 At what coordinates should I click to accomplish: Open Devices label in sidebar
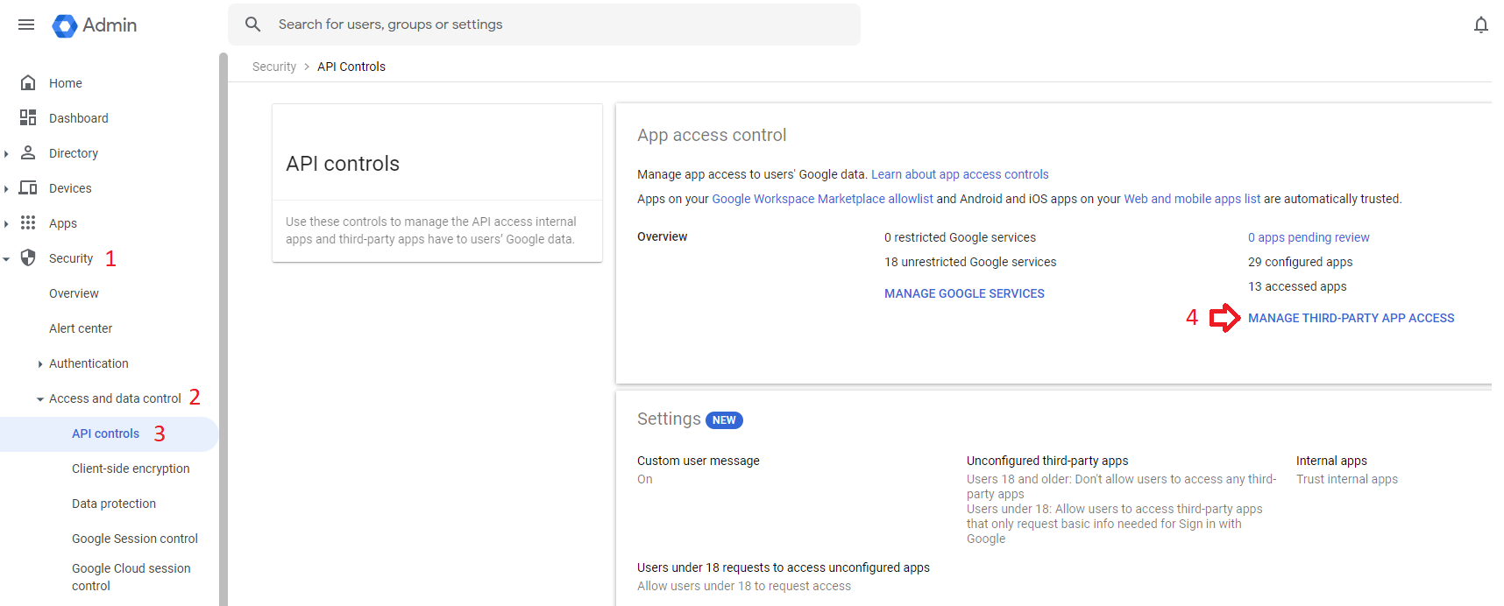coord(70,188)
